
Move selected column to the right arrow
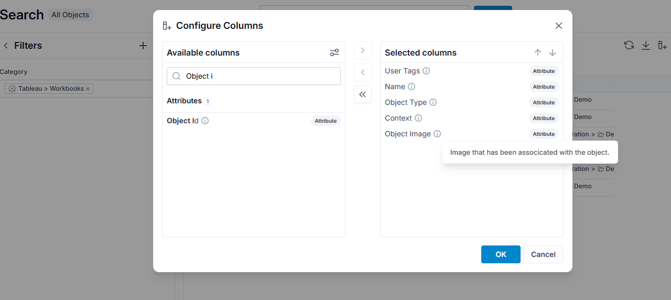click(x=363, y=50)
